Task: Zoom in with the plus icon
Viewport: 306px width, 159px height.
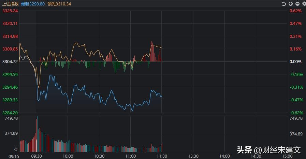Action: click(x=291, y=4)
